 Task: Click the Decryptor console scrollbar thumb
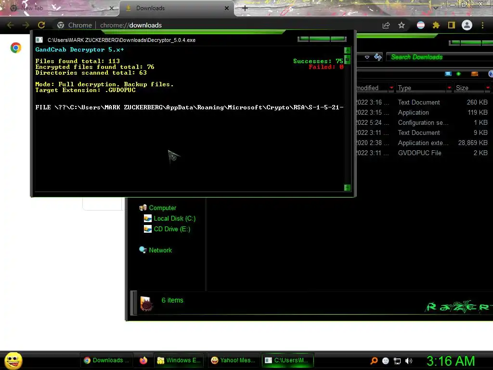point(348,59)
